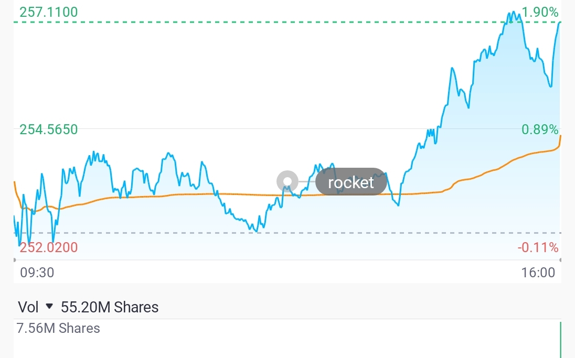Image resolution: width=575 pixels, height=358 pixels.
Task: Click the 1.90% percentage label
Action: [540, 12]
